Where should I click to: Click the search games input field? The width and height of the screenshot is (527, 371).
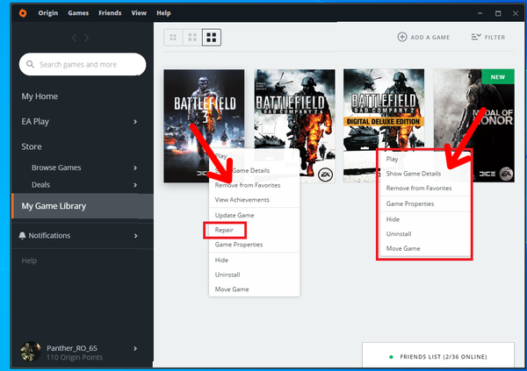[83, 64]
